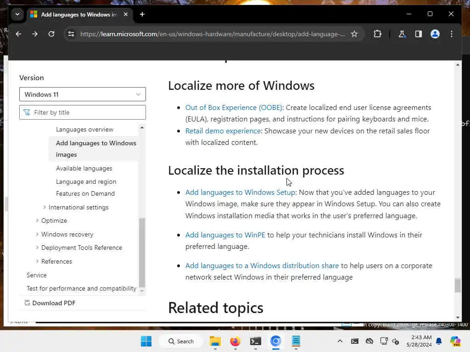Open File Explorer from taskbar
Viewport: 470px width, 352px height.
(215, 341)
